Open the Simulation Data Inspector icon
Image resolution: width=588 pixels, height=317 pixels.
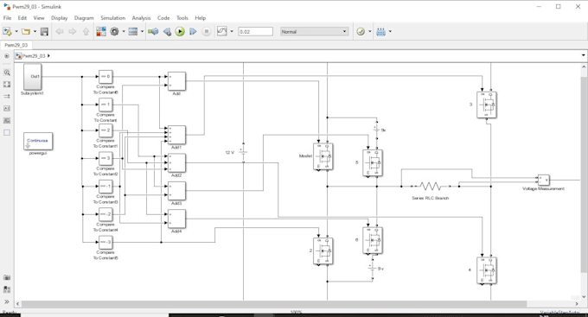tap(222, 31)
